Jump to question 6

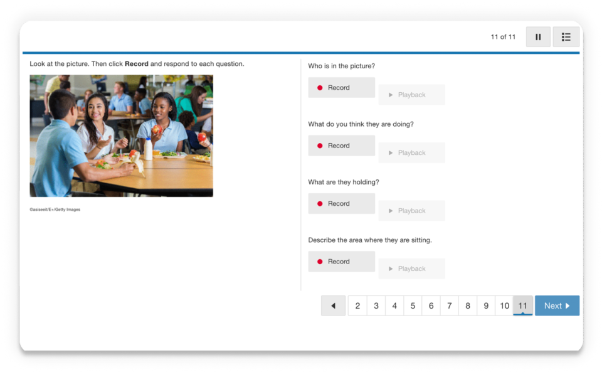tap(431, 306)
